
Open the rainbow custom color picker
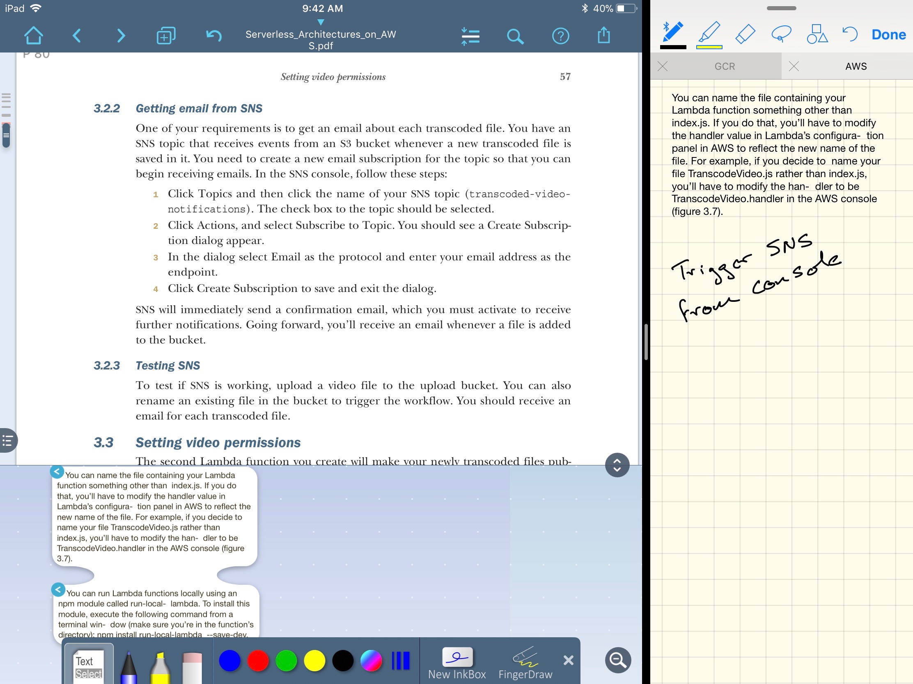click(x=371, y=661)
